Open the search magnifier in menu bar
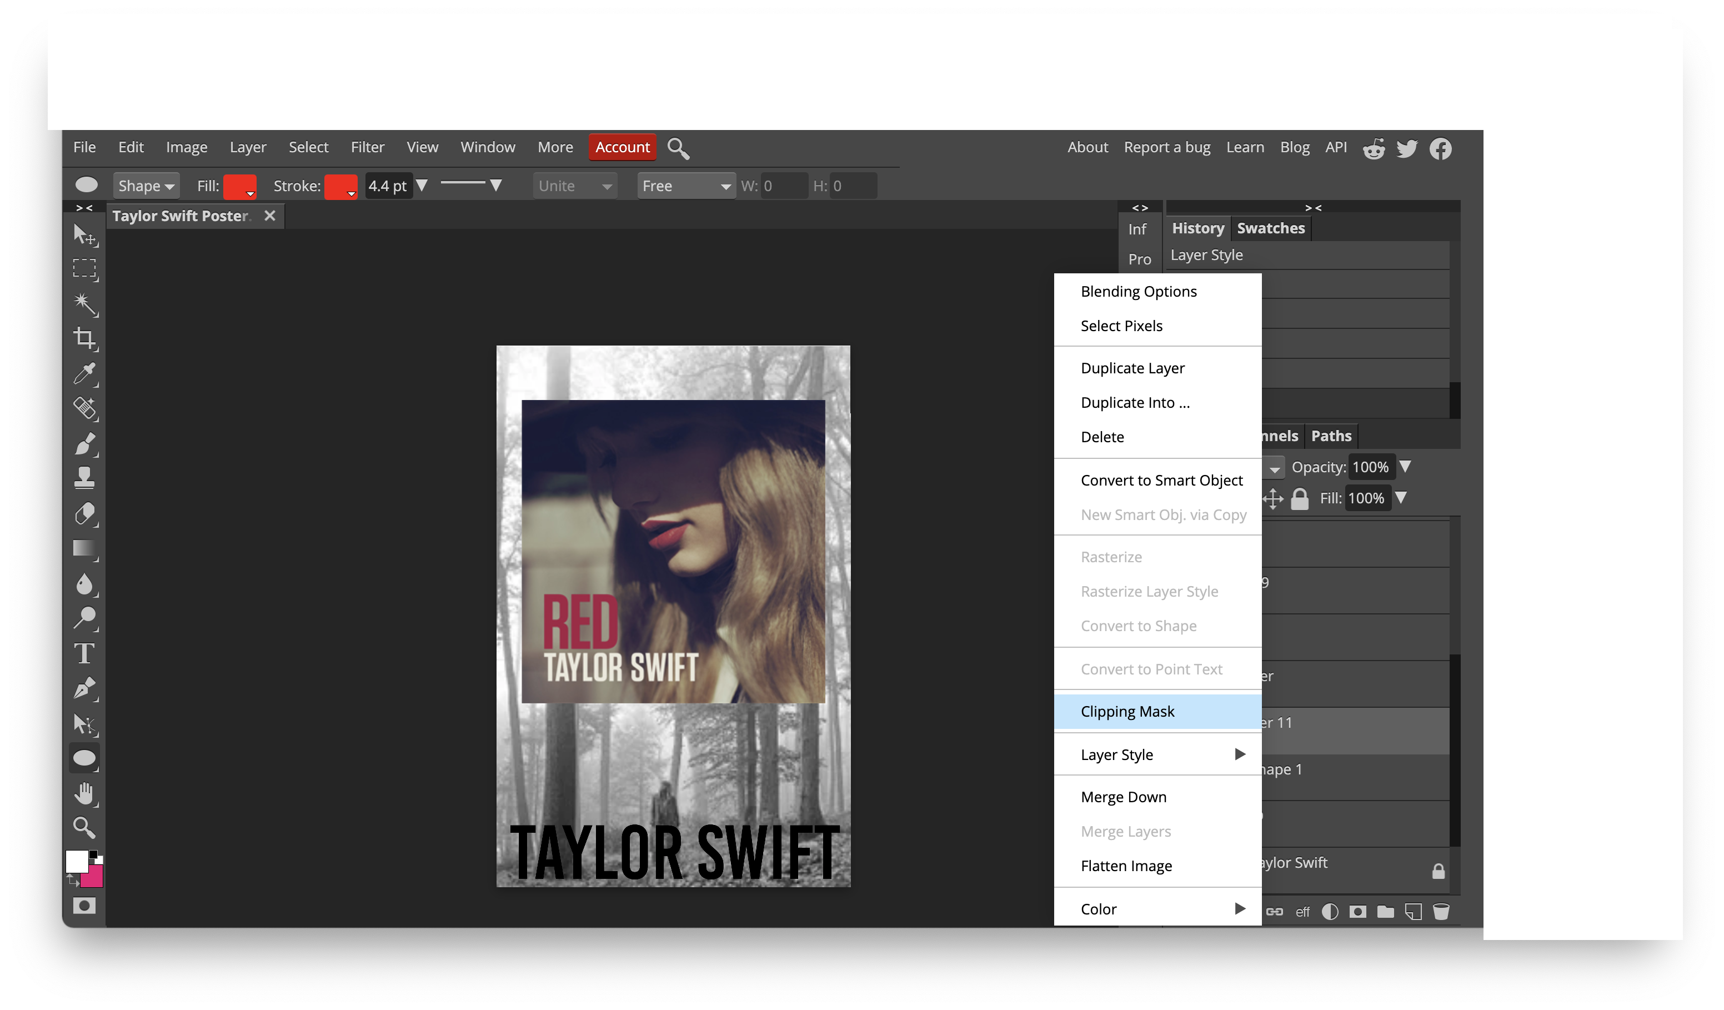Image resolution: width=1724 pixels, height=1010 pixels. [x=678, y=148]
